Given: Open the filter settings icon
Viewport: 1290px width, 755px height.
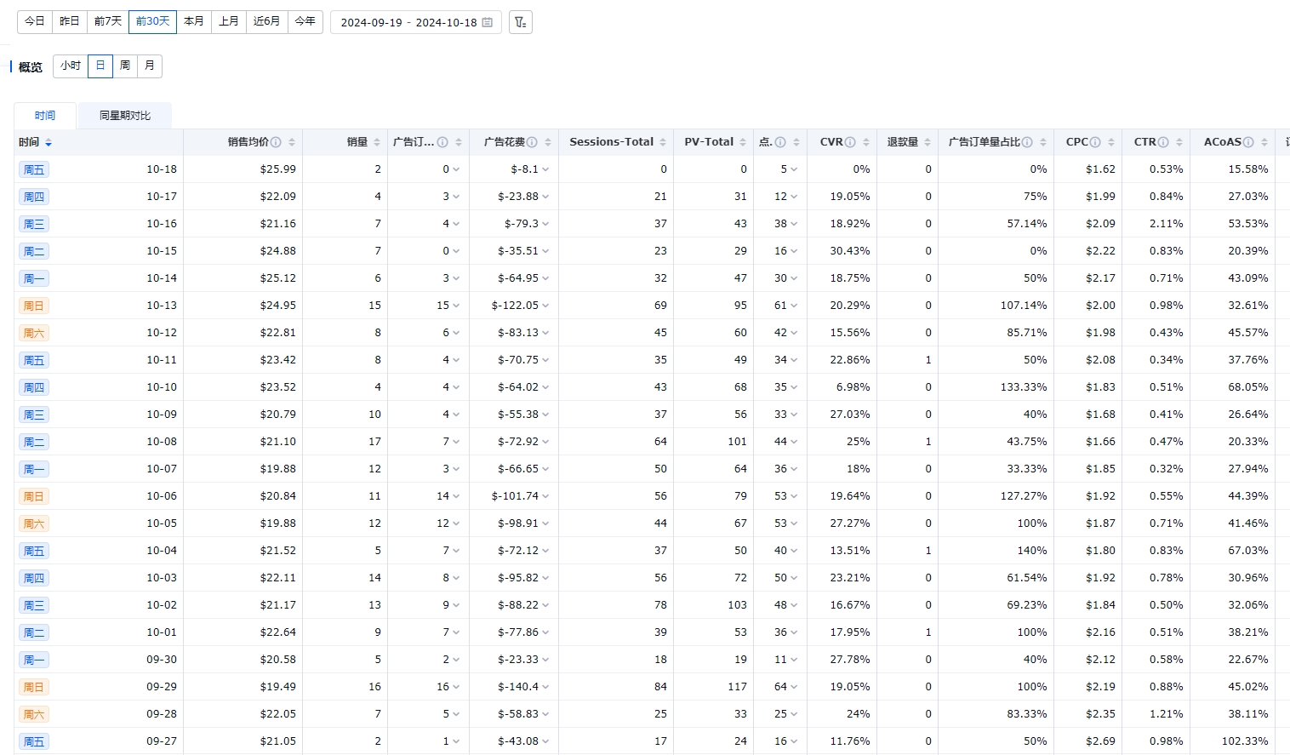Looking at the screenshot, I should pyautogui.click(x=520, y=22).
